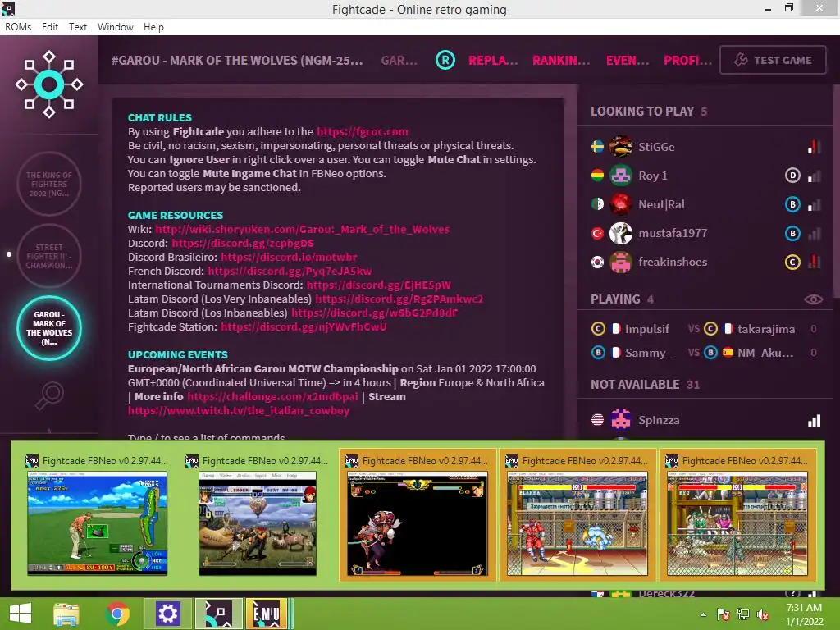Click Neut|Ral's B rank badge
Viewport: 840px width, 630px height.
click(792, 204)
